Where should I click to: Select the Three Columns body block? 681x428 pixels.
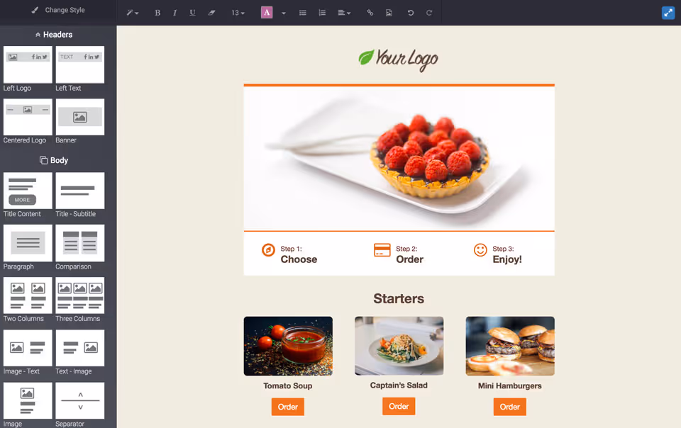[80, 300]
